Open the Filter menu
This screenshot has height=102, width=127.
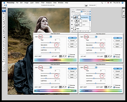pyautogui.click(x=43, y=3)
